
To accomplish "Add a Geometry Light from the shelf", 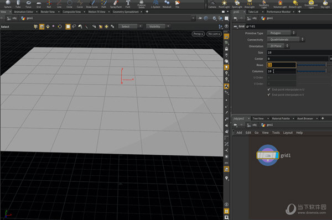I will (x=264, y=4).
